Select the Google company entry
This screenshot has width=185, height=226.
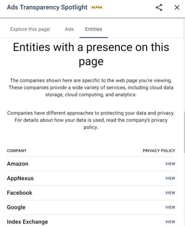coord(16,208)
